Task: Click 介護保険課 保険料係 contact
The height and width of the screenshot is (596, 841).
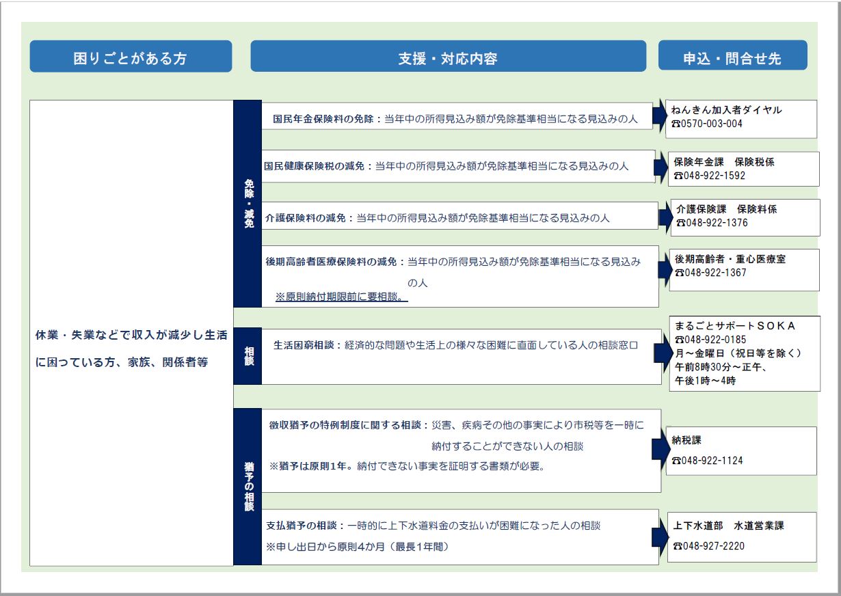Action: pos(745,217)
